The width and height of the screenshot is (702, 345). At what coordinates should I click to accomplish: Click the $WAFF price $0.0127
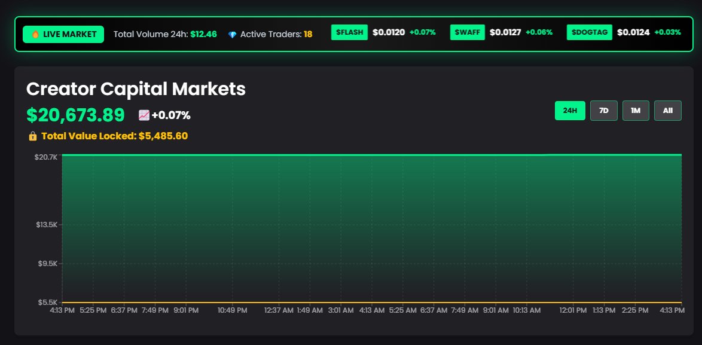[505, 32]
